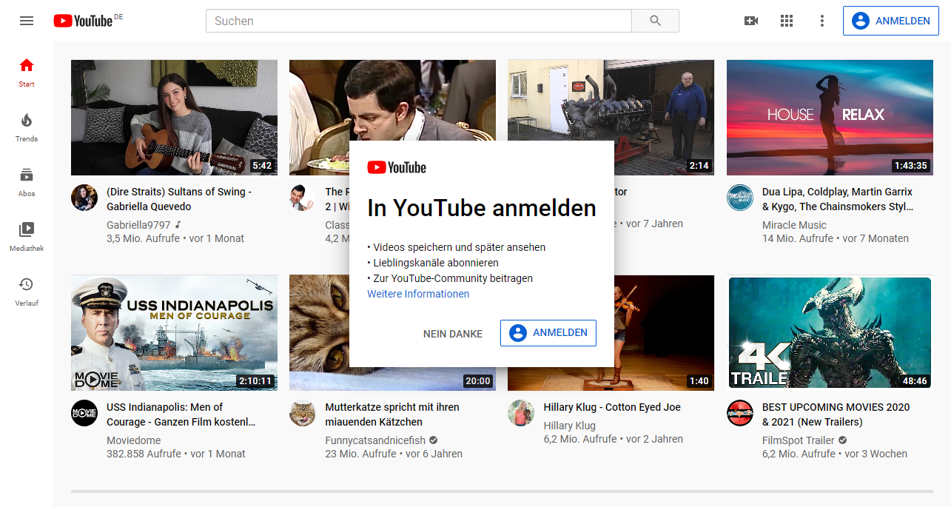Click Gabriella9797 channel avatar
This screenshot has height=507, width=951.
[84, 198]
